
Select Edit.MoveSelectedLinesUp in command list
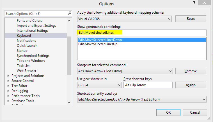pyautogui.click(x=98, y=44)
